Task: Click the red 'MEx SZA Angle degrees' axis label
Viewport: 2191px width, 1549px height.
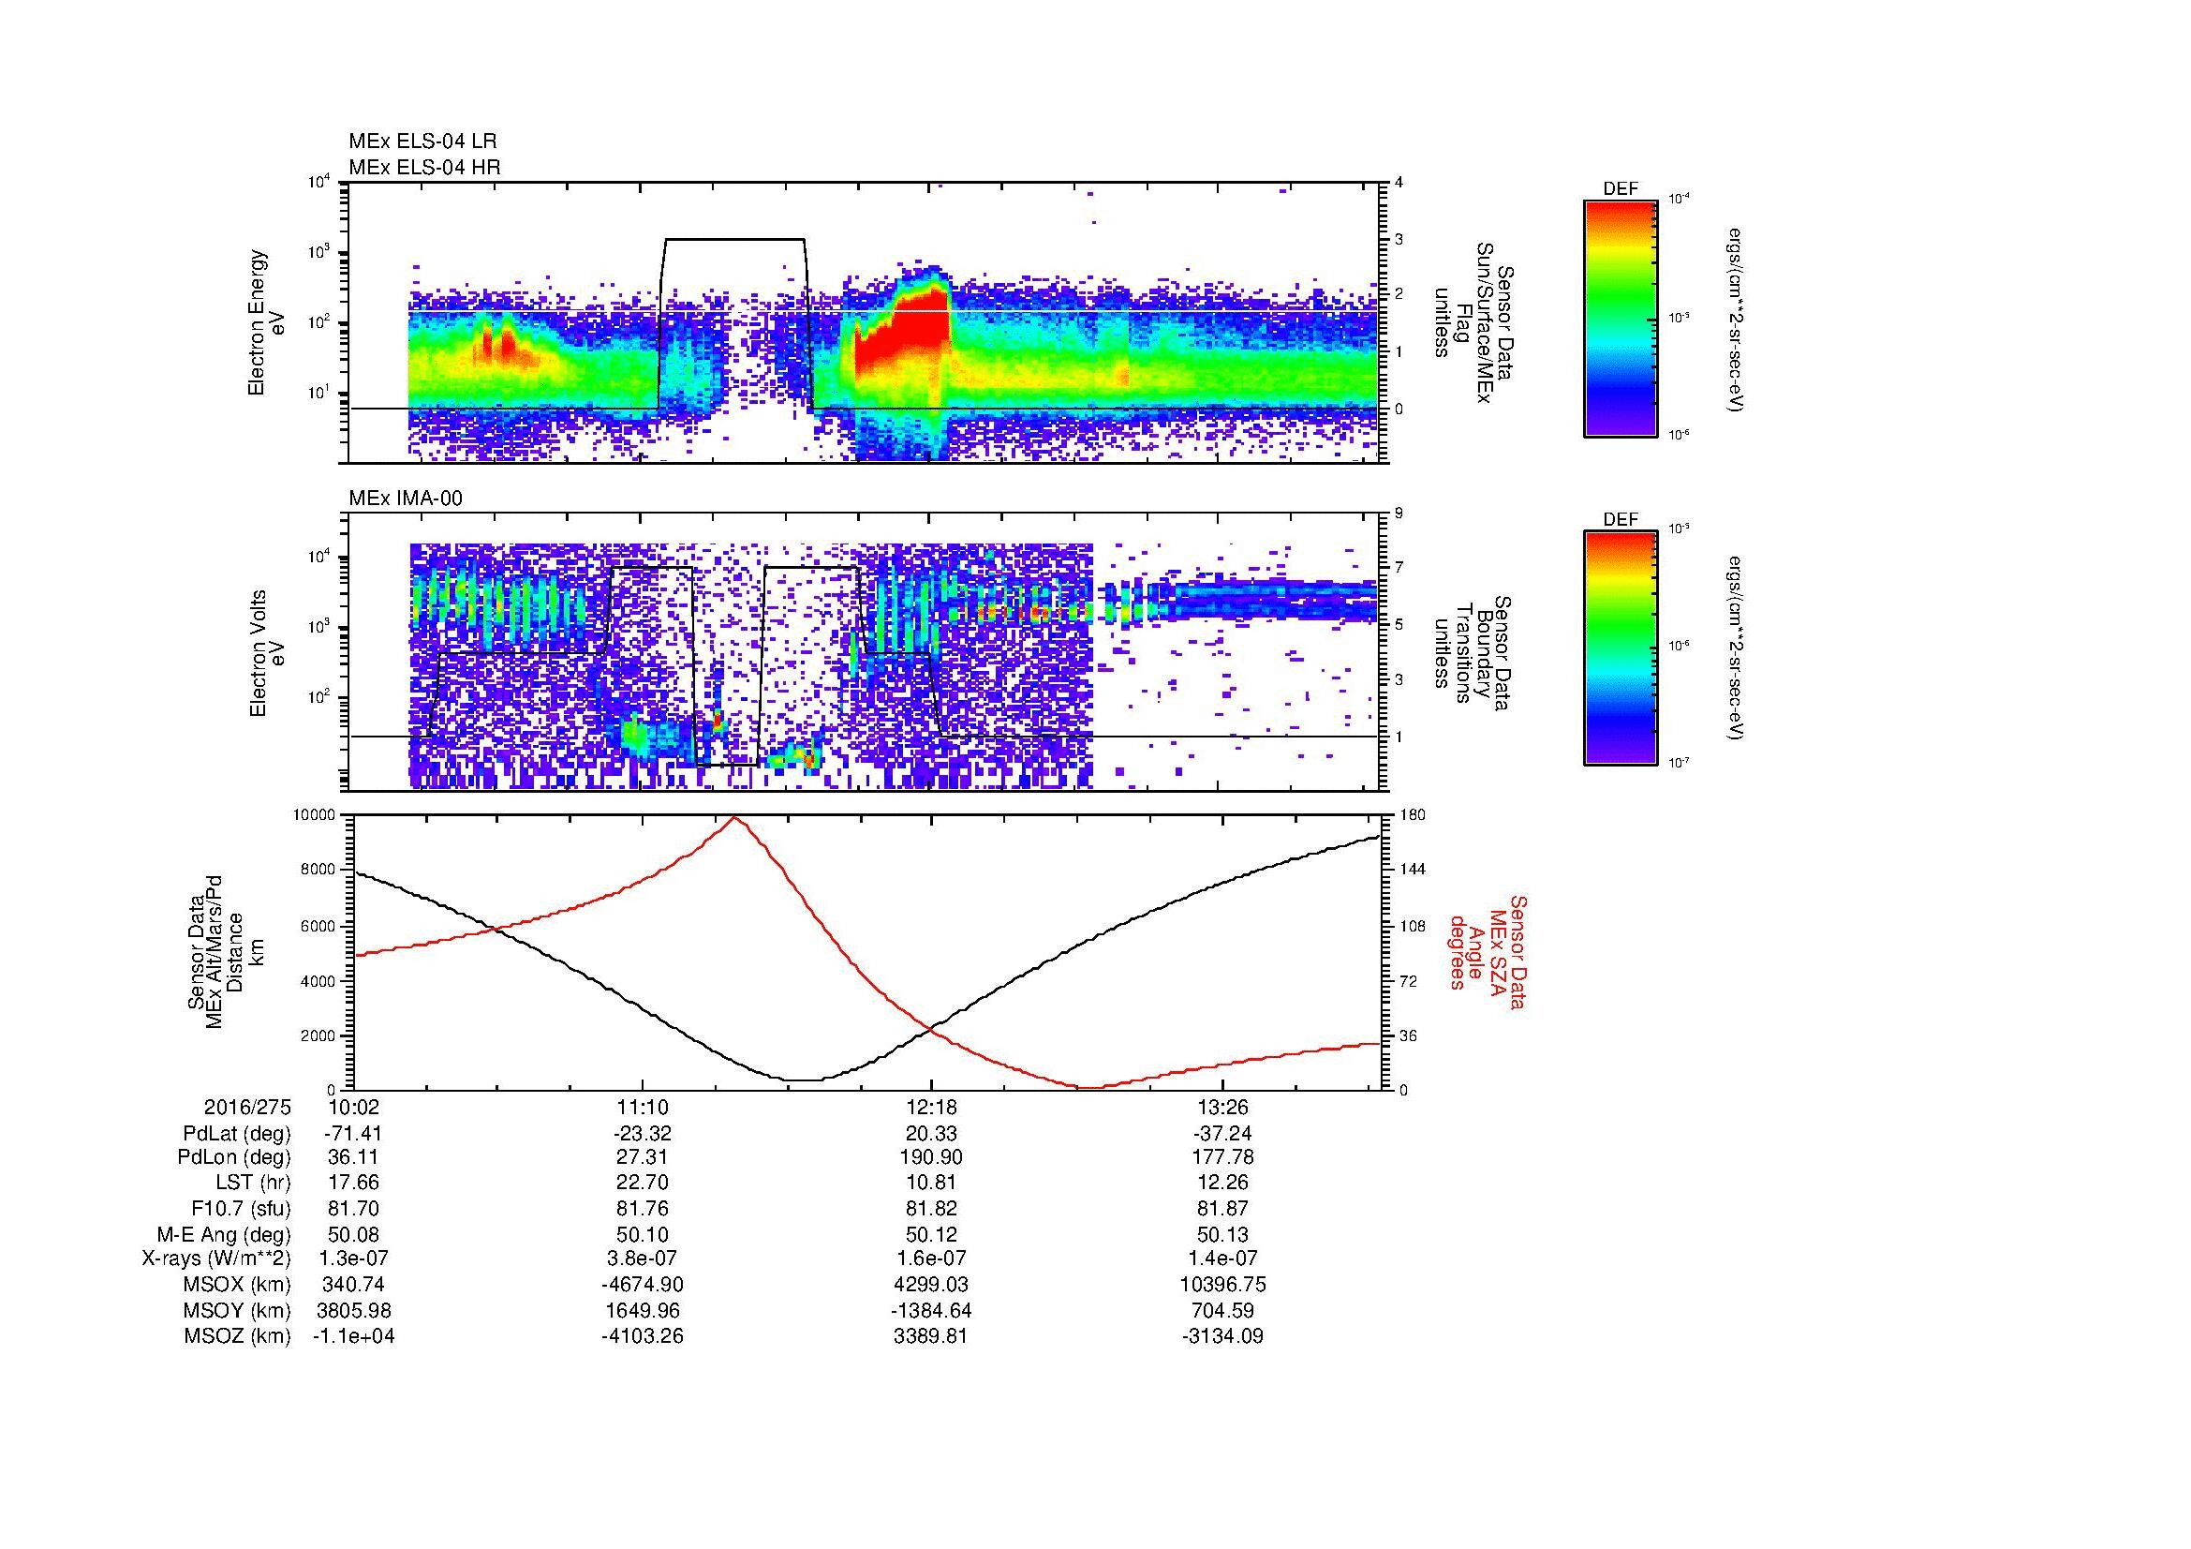Action: [x=1488, y=951]
